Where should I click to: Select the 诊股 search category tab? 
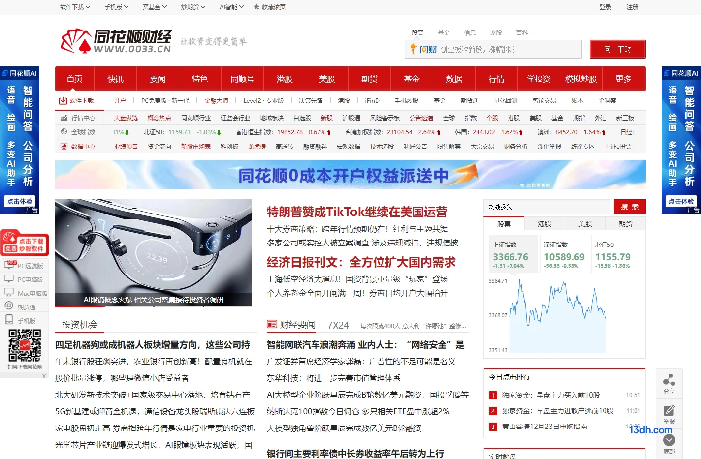[x=496, y=32]
